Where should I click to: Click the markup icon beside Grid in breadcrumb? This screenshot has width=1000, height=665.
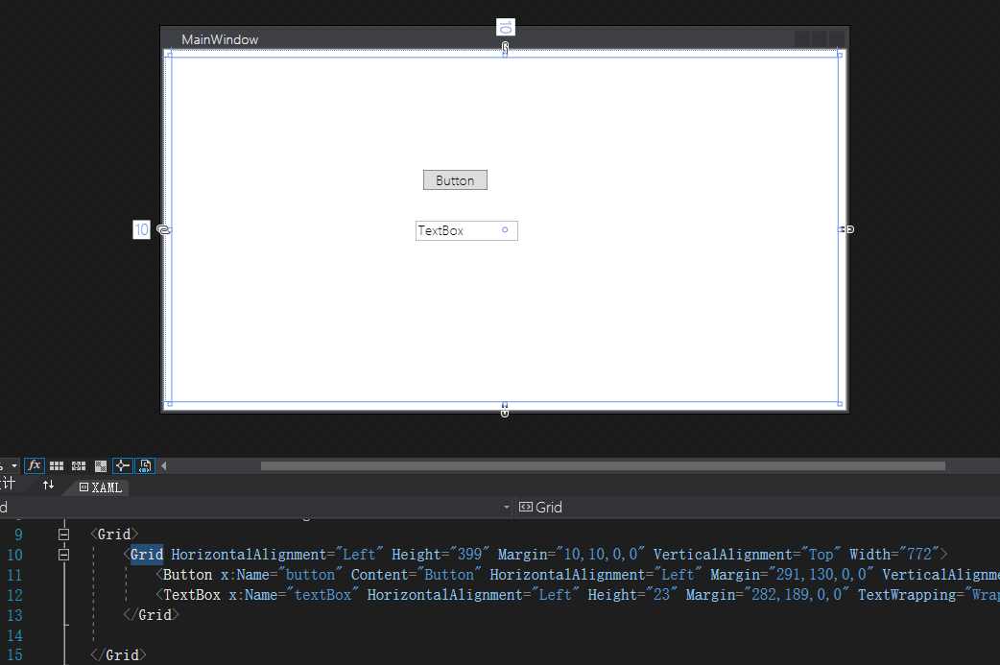coord(524,507)
